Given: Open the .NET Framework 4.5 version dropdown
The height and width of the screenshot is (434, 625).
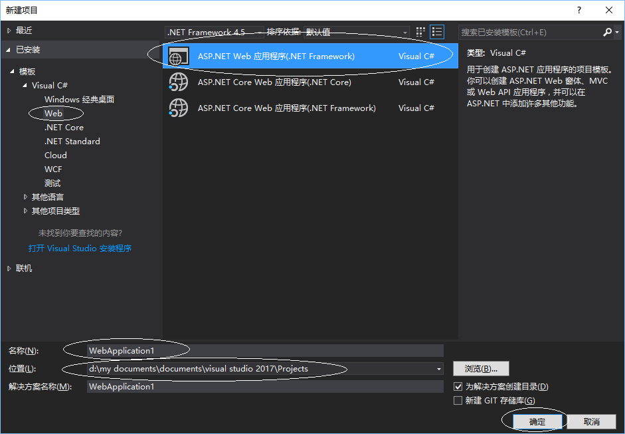Looking at the screenshot, I should pyautogui.click(x=214, y=33).
